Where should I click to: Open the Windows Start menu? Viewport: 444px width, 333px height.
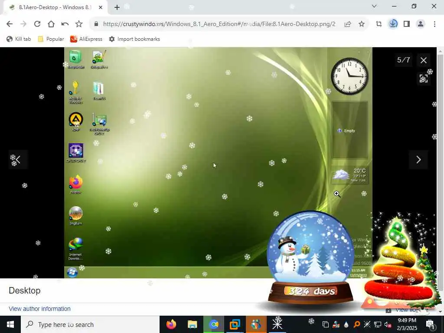pyautogui.click(x=10, y=324)
